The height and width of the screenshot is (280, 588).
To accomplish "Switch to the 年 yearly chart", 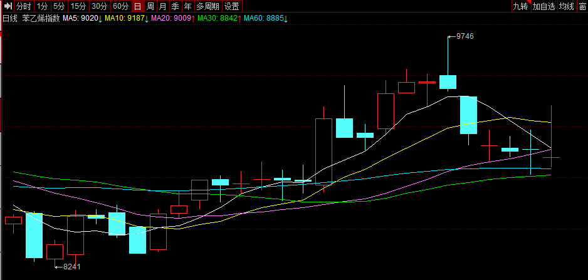I will (187, 6).
